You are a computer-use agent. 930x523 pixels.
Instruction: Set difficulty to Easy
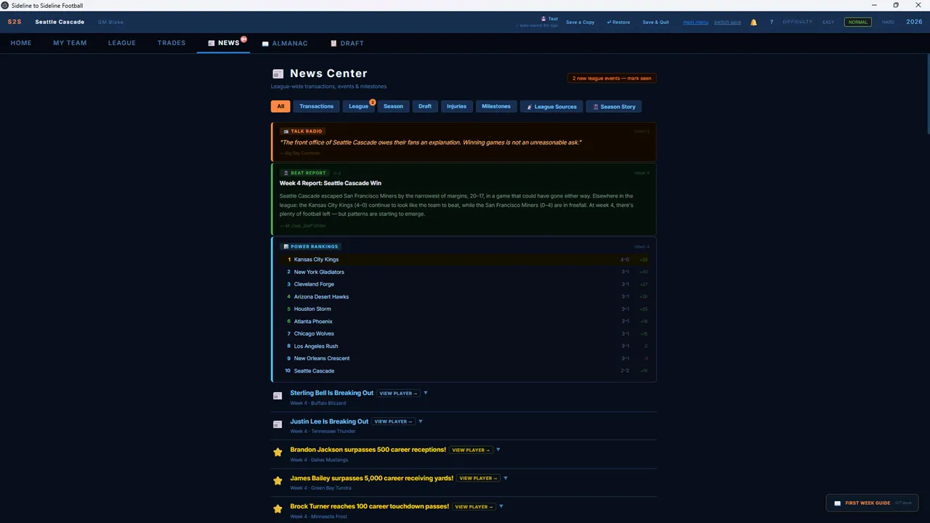coord(828,22)
